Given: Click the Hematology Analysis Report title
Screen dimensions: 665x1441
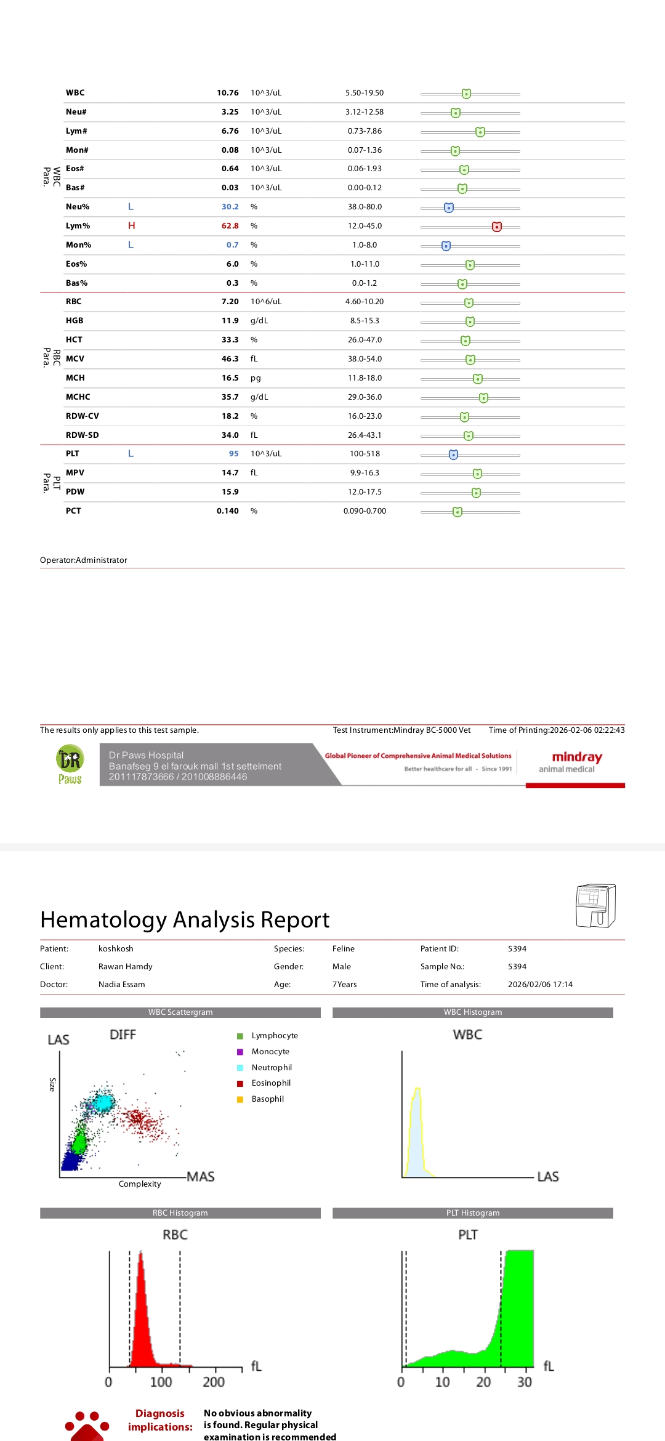Looking at the screenshot, I should click(185, 919).
